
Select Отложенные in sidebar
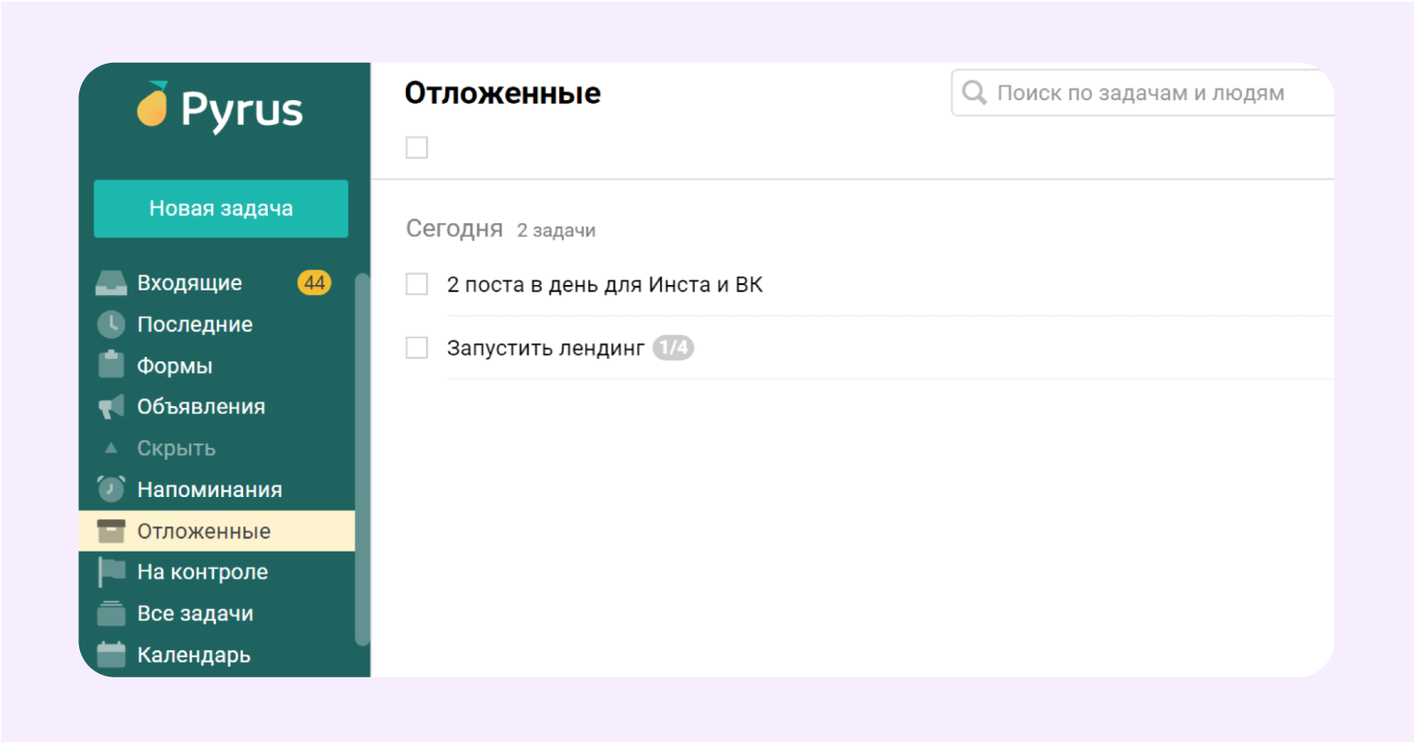click(x=217, y=531)
